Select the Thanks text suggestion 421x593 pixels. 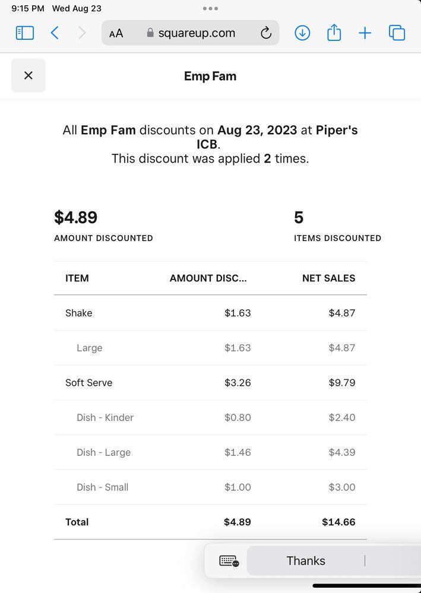[306, 560]
